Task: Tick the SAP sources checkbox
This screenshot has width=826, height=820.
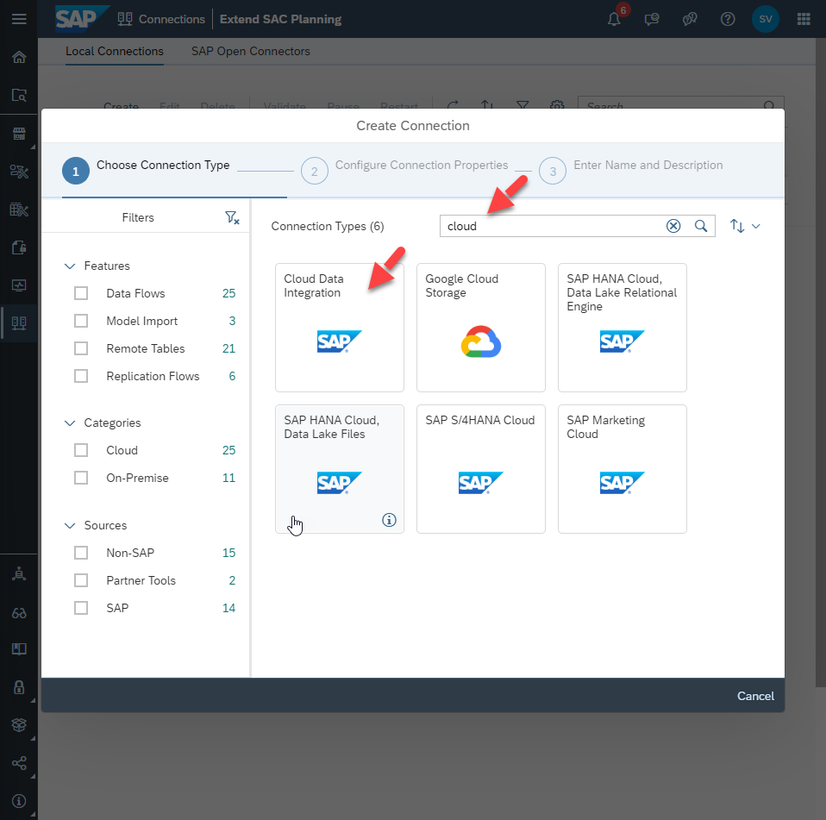Action: (x=81, y=608)
